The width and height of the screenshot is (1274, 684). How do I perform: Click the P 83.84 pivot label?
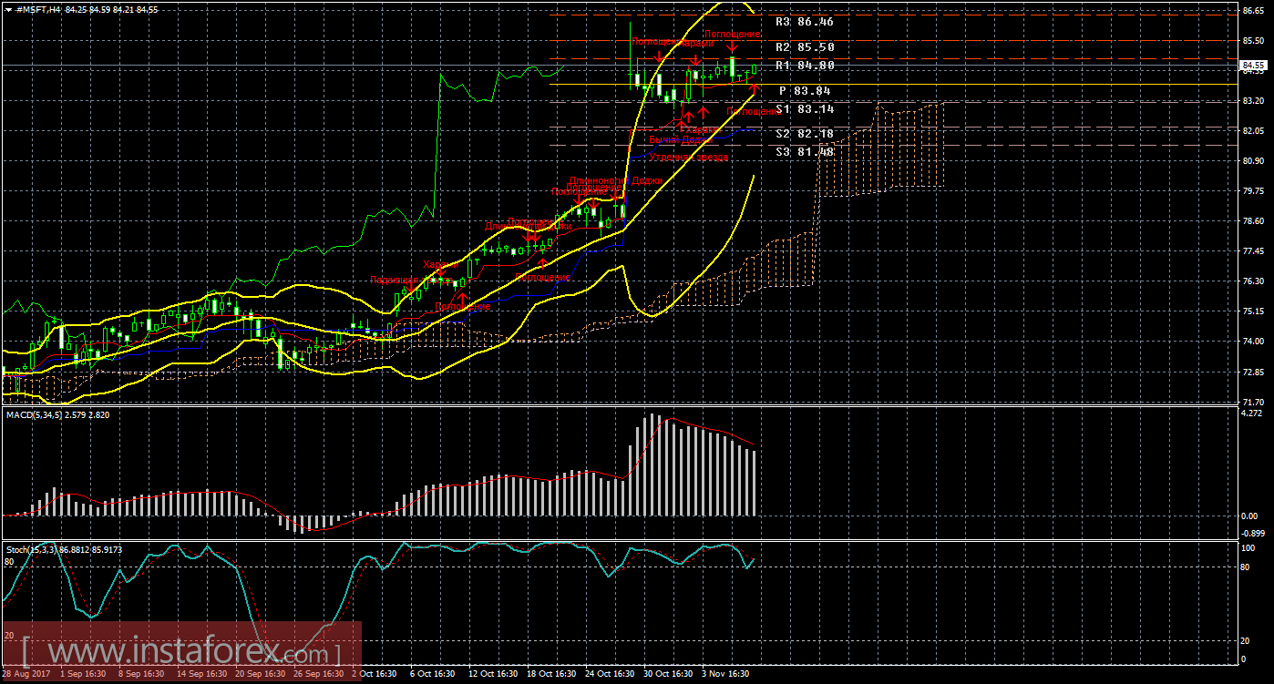click(806, 91)
